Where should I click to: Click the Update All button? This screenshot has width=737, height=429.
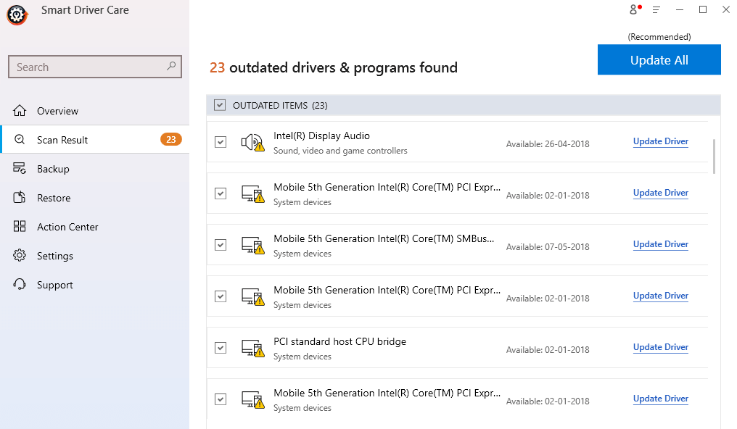tap(659, 59)
